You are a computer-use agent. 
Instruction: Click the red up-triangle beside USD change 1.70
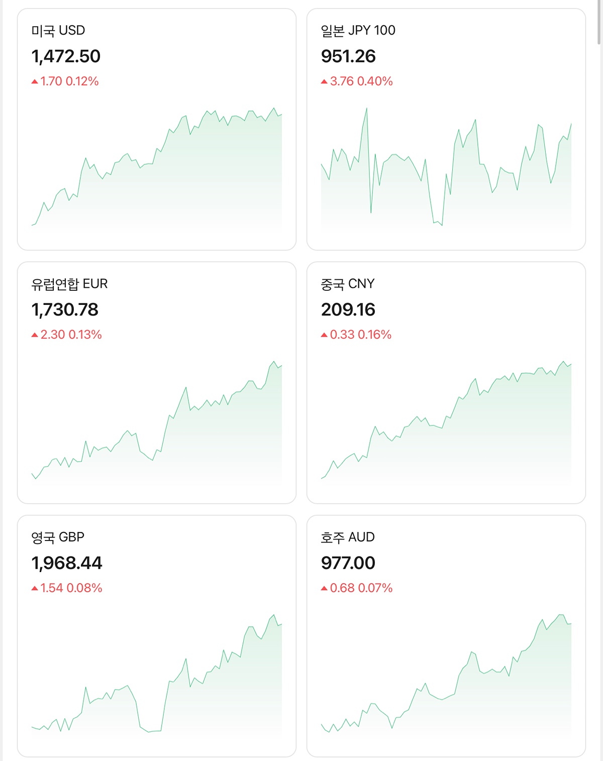35,81
